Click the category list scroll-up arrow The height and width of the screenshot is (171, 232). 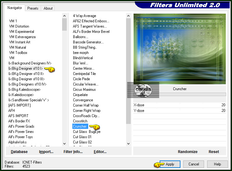[65, 16]
